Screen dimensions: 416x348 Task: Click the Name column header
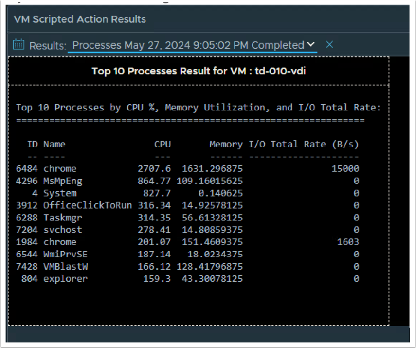54,144
